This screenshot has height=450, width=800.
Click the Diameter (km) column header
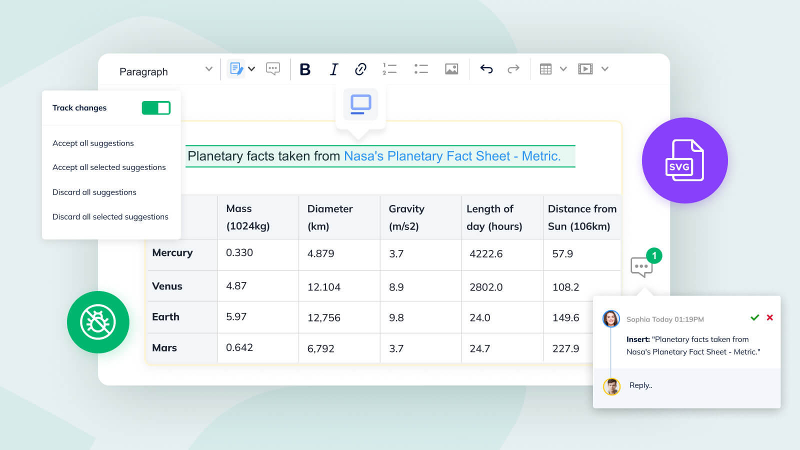tap(339, 217)
